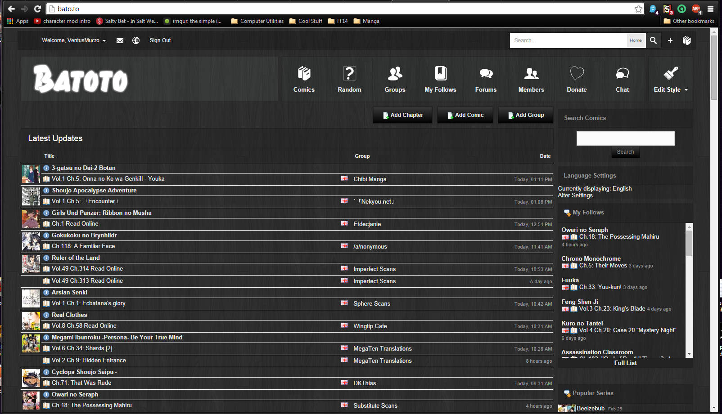Open the Manga bookmarks folder
The image size is (722, 414).
pyautogui.click(x=366, y=21)
